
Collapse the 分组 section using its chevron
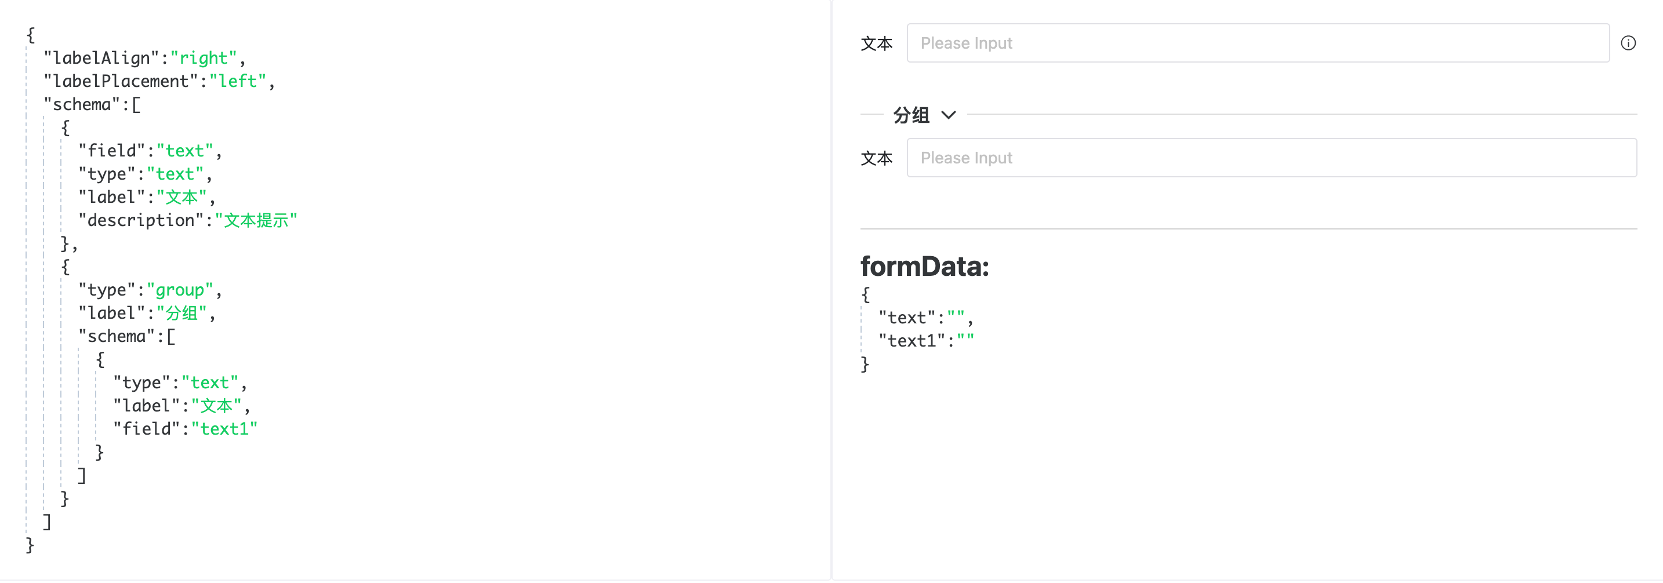[949, 115]
